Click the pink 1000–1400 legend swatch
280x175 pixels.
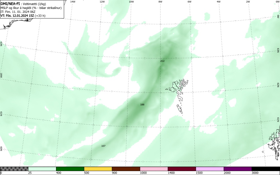[154, 169]
